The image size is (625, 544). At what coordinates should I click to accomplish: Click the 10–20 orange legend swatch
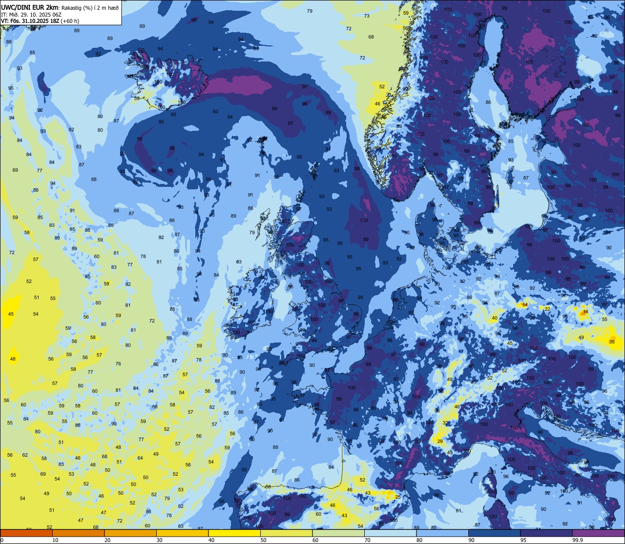tap(78, 533)
